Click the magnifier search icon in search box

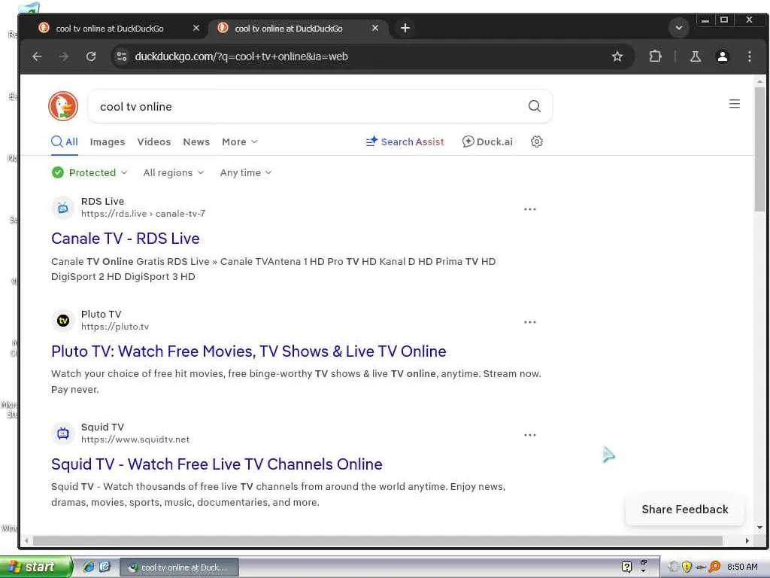click(535, 106)
